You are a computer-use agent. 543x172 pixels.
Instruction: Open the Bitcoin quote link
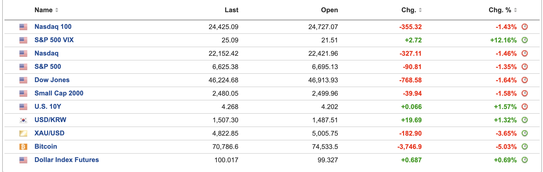coord(46,146)
